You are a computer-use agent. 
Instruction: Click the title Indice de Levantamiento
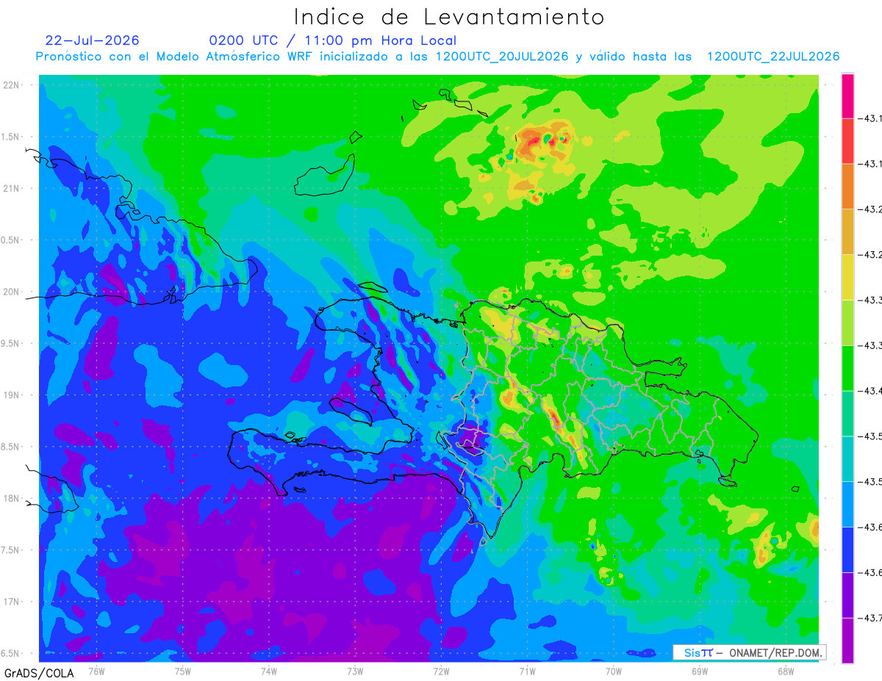[x=448, y=16]
